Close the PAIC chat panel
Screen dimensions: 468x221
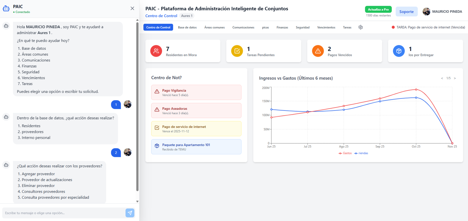[x=132, y=8]
